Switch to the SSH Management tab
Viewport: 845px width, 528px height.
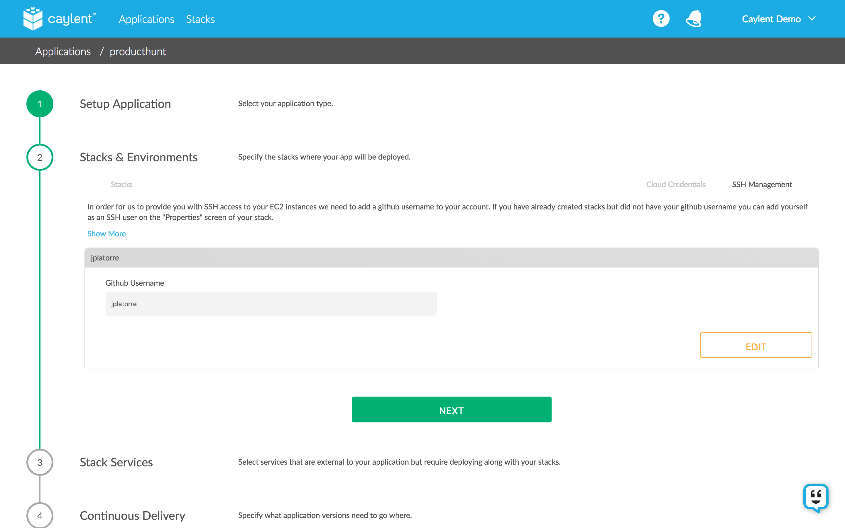click(x=762, y=185)
